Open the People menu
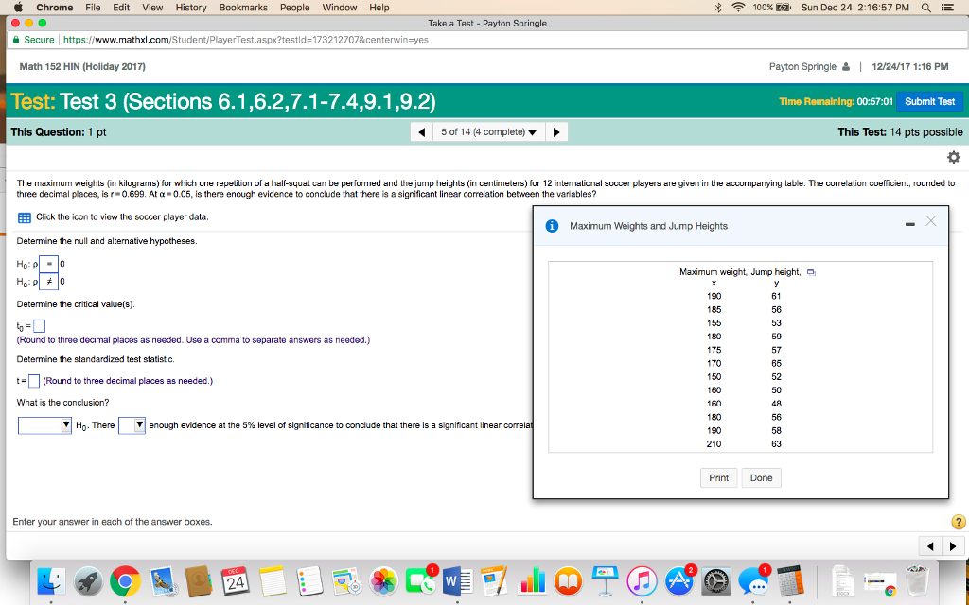Image resolution: width=969 pixels, height=605 pixels. click(295, 8)
